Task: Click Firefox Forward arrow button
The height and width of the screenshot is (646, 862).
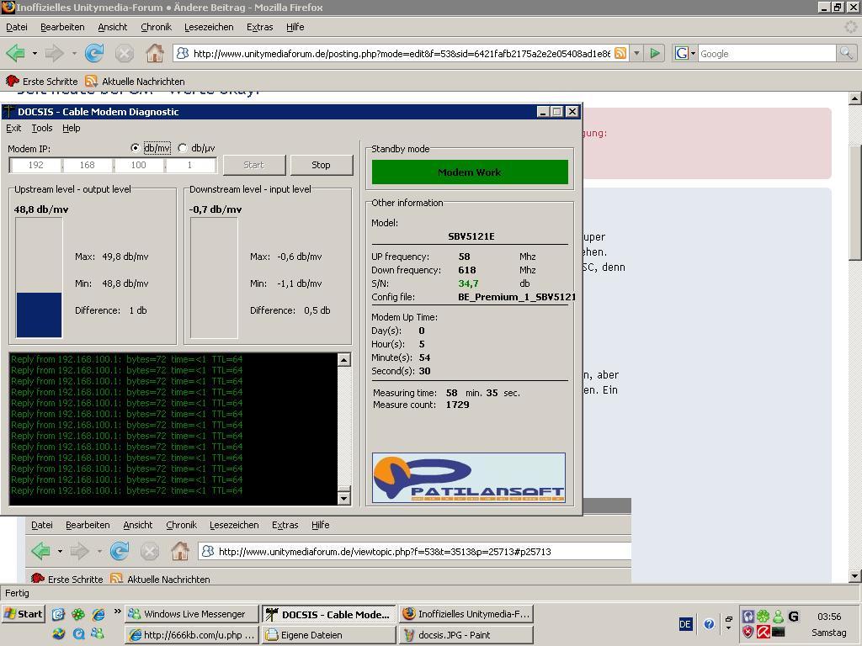Action: (55, 53)
